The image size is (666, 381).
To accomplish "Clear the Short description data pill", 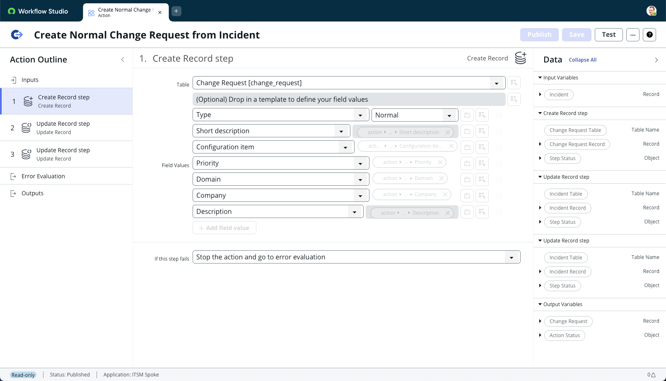I will [448, 132].
